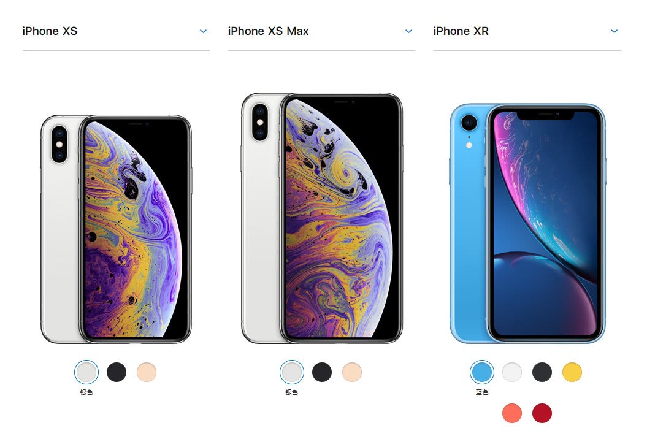Click the iPhone XS product image

[117, 229]
